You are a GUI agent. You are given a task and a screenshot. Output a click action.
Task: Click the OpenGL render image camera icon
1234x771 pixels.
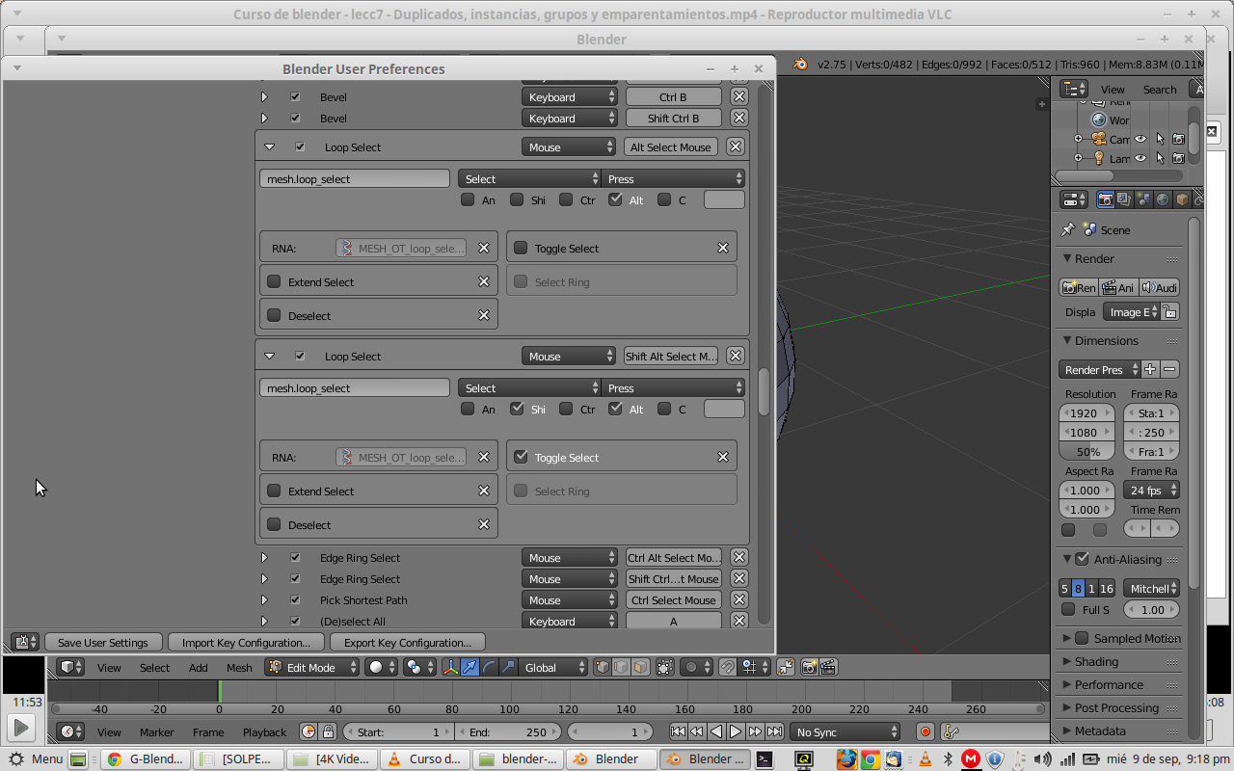pyautogui.click(x=809, y=667)
